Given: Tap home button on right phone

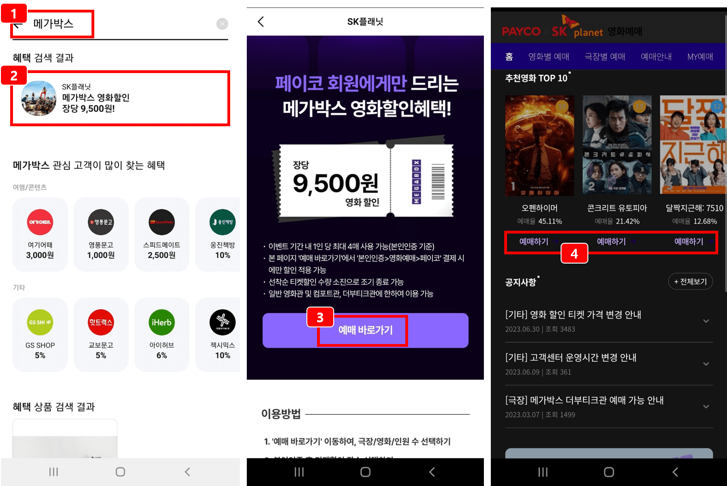Looking at the screenshot, I should (609, 472).
